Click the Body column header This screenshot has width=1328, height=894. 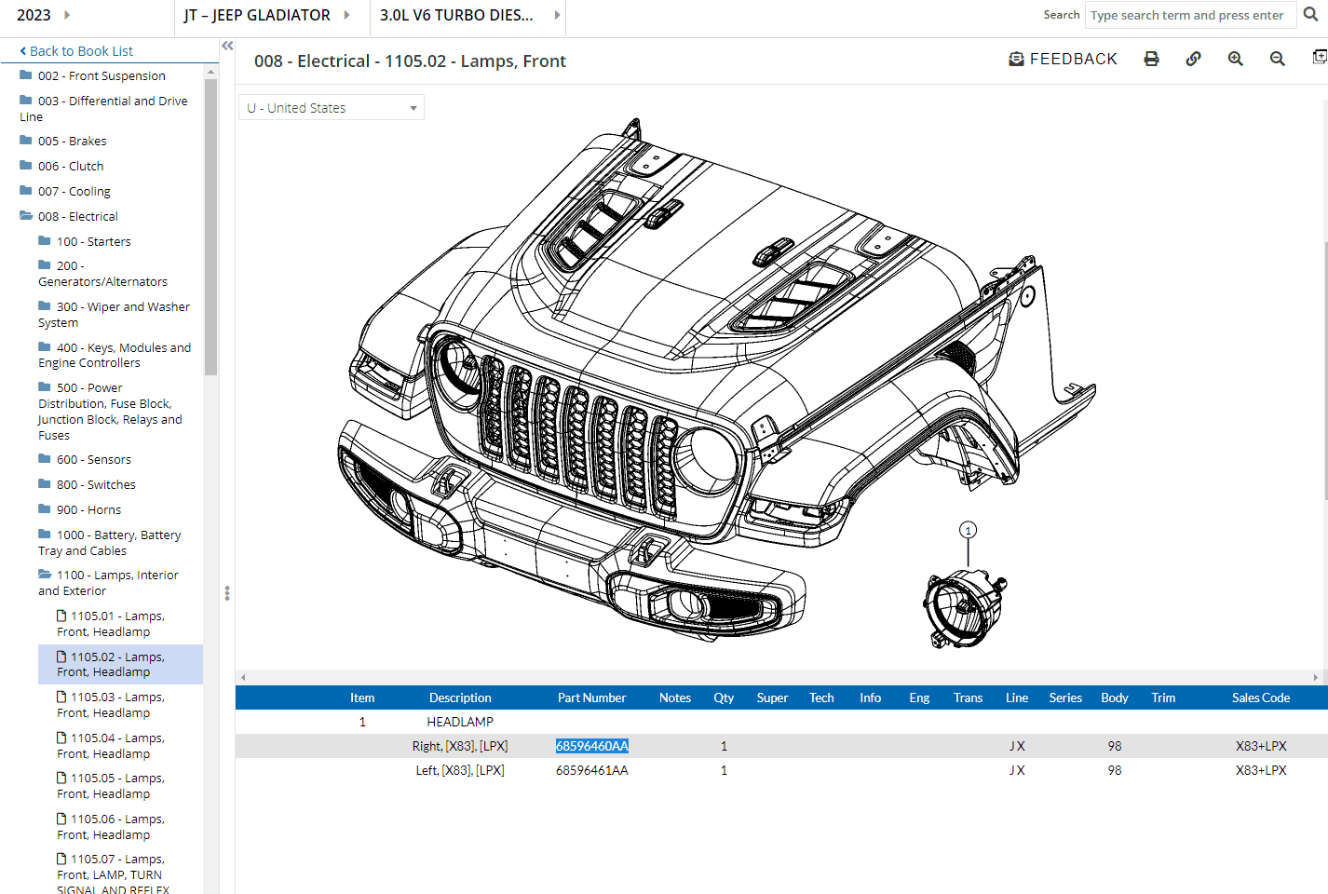pos(1115,698)
